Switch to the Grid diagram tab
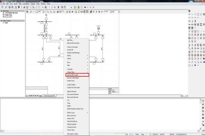The width and height of the screenshot is (205, 136). tap(40, 96)
